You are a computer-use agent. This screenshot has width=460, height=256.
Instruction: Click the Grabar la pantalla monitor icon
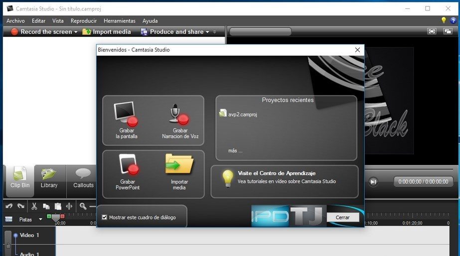coord(126,114)
